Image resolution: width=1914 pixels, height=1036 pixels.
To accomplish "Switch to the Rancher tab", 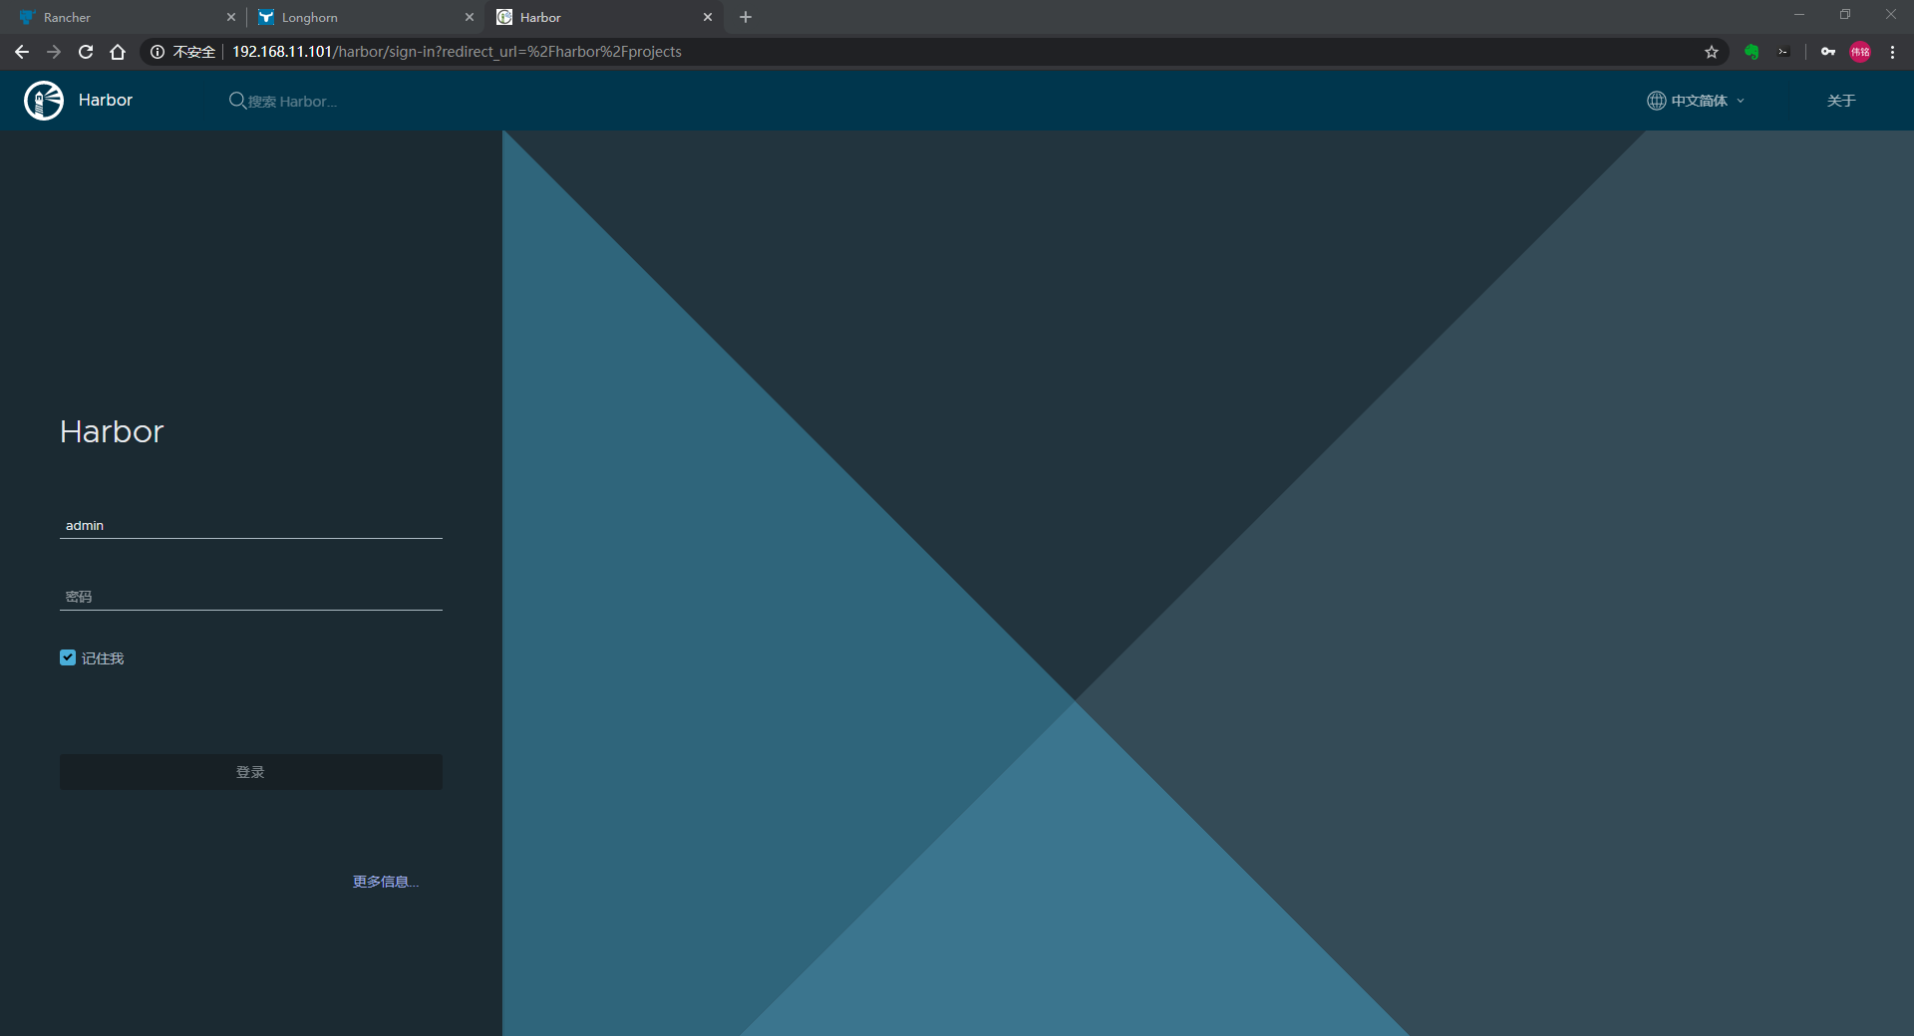I will pos(125,17).
